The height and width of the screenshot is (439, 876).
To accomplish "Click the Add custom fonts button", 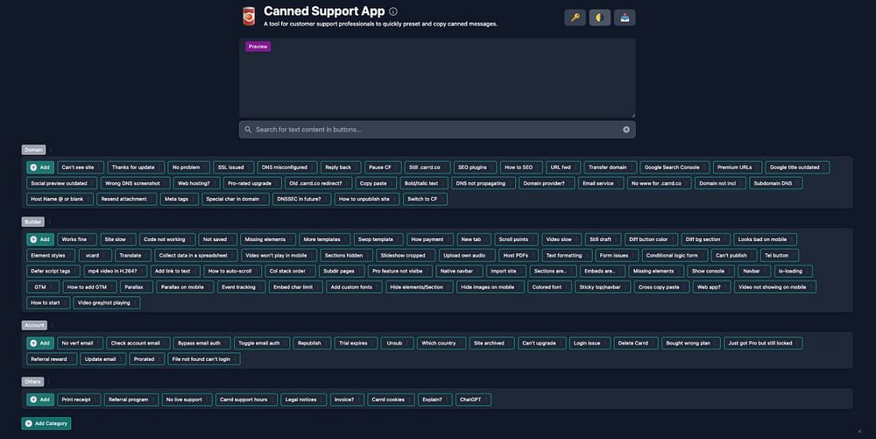I will tap(354, 287).
